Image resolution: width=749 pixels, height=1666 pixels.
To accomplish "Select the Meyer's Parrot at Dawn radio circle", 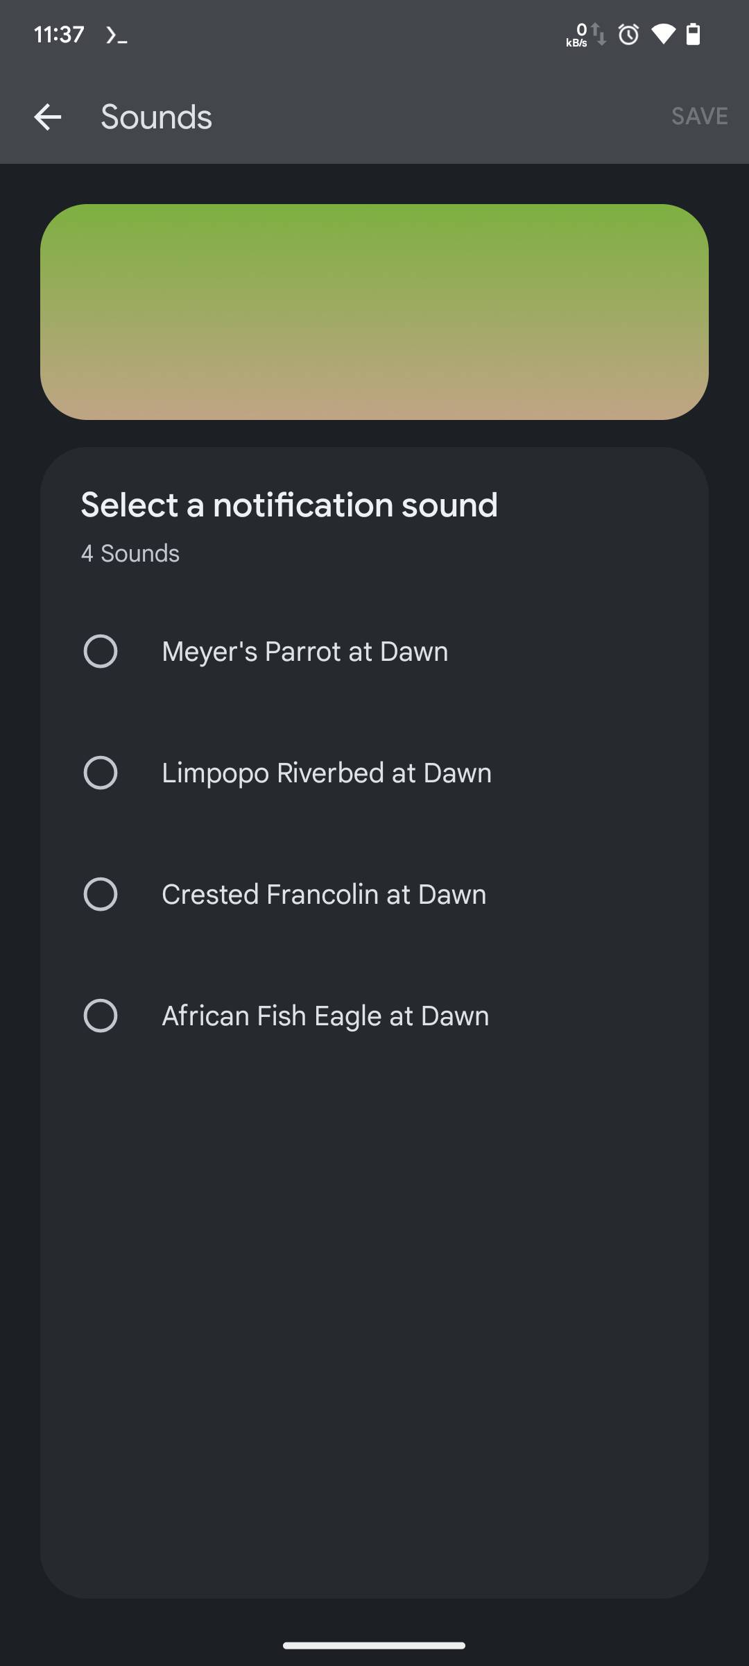I will (x=101, y=651).
